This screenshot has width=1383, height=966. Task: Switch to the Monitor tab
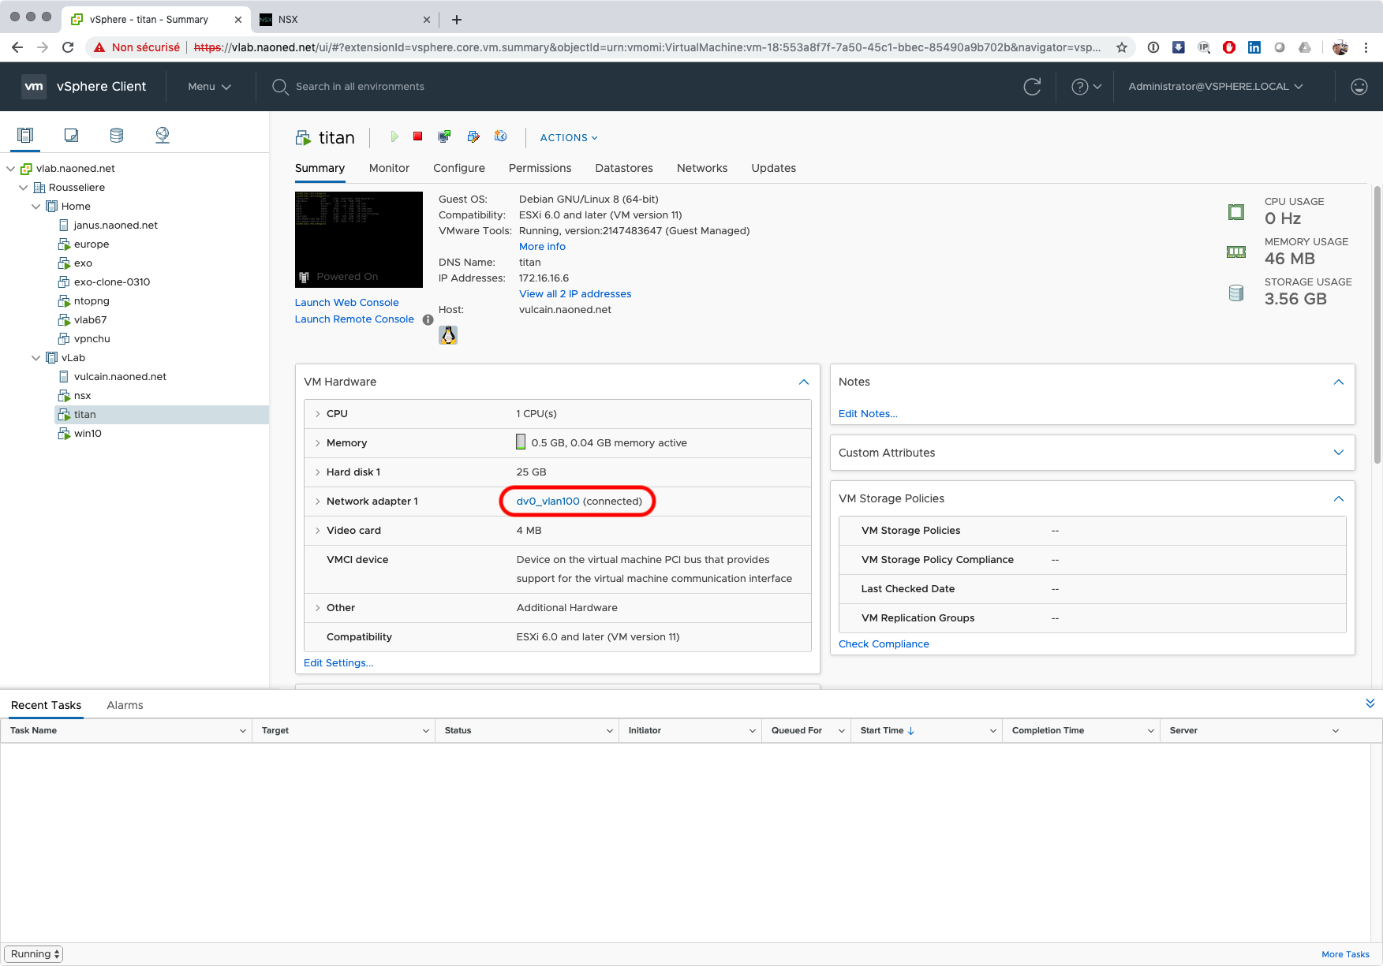click(x=389, y=168)
